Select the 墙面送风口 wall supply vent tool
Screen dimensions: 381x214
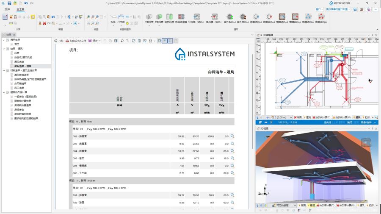282,17
